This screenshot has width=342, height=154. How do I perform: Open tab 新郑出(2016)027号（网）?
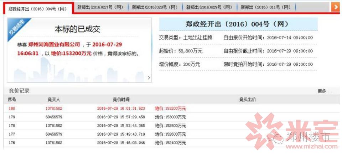click(100, 7)
